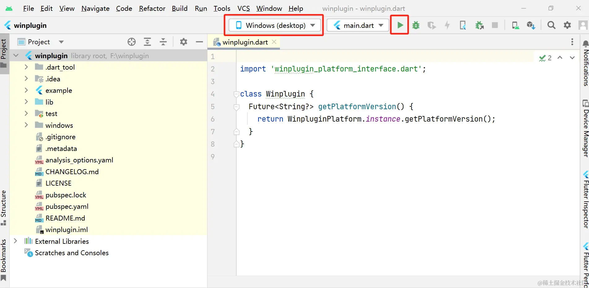Stop the running app square icon
Screen dimensions: 589x288
(495, 25)
